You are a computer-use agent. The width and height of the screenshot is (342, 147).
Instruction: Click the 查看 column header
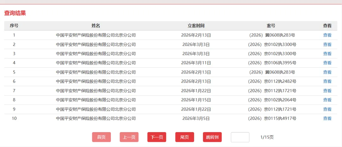[x=327, y=26]
